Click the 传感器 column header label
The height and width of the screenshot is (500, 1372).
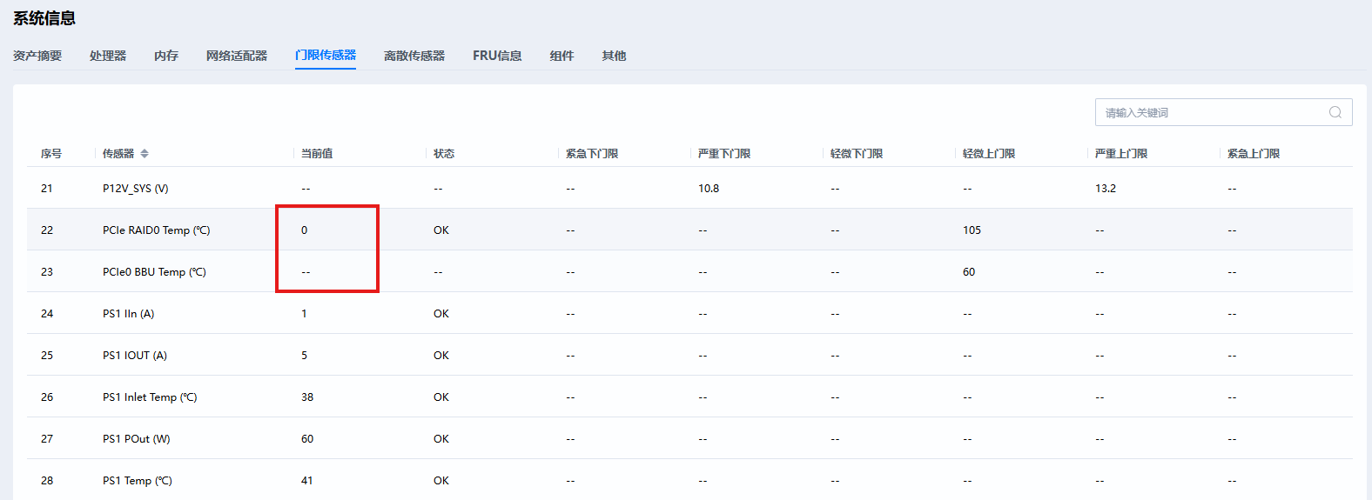118,153
